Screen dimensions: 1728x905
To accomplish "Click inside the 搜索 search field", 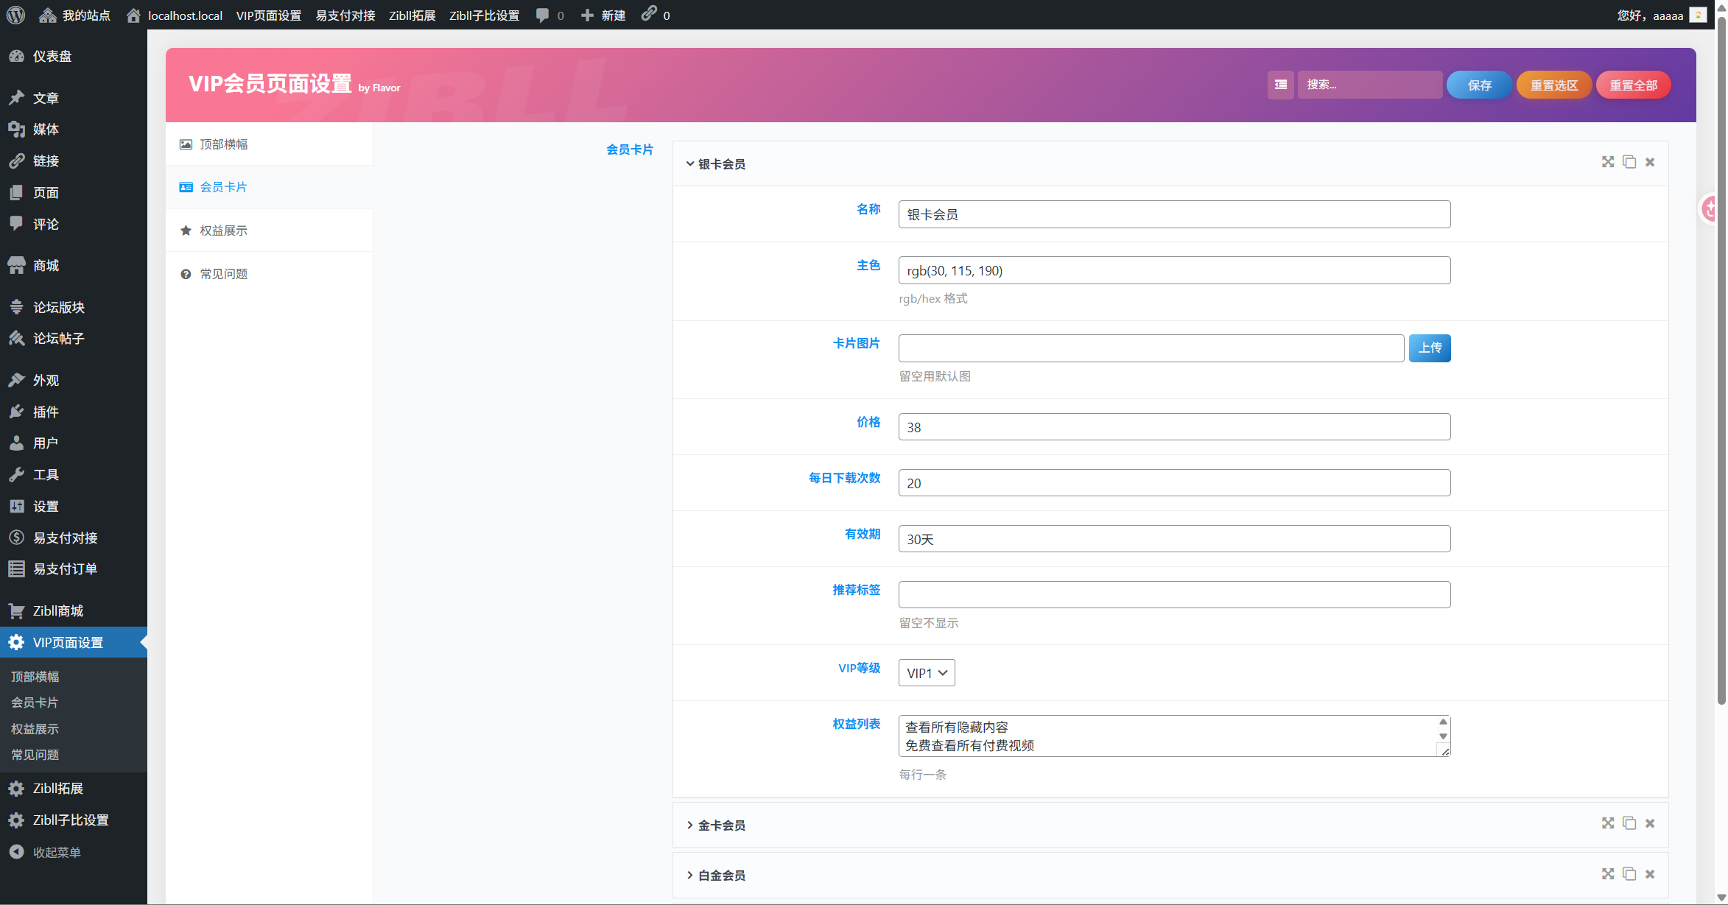I will click(1370, 85).
